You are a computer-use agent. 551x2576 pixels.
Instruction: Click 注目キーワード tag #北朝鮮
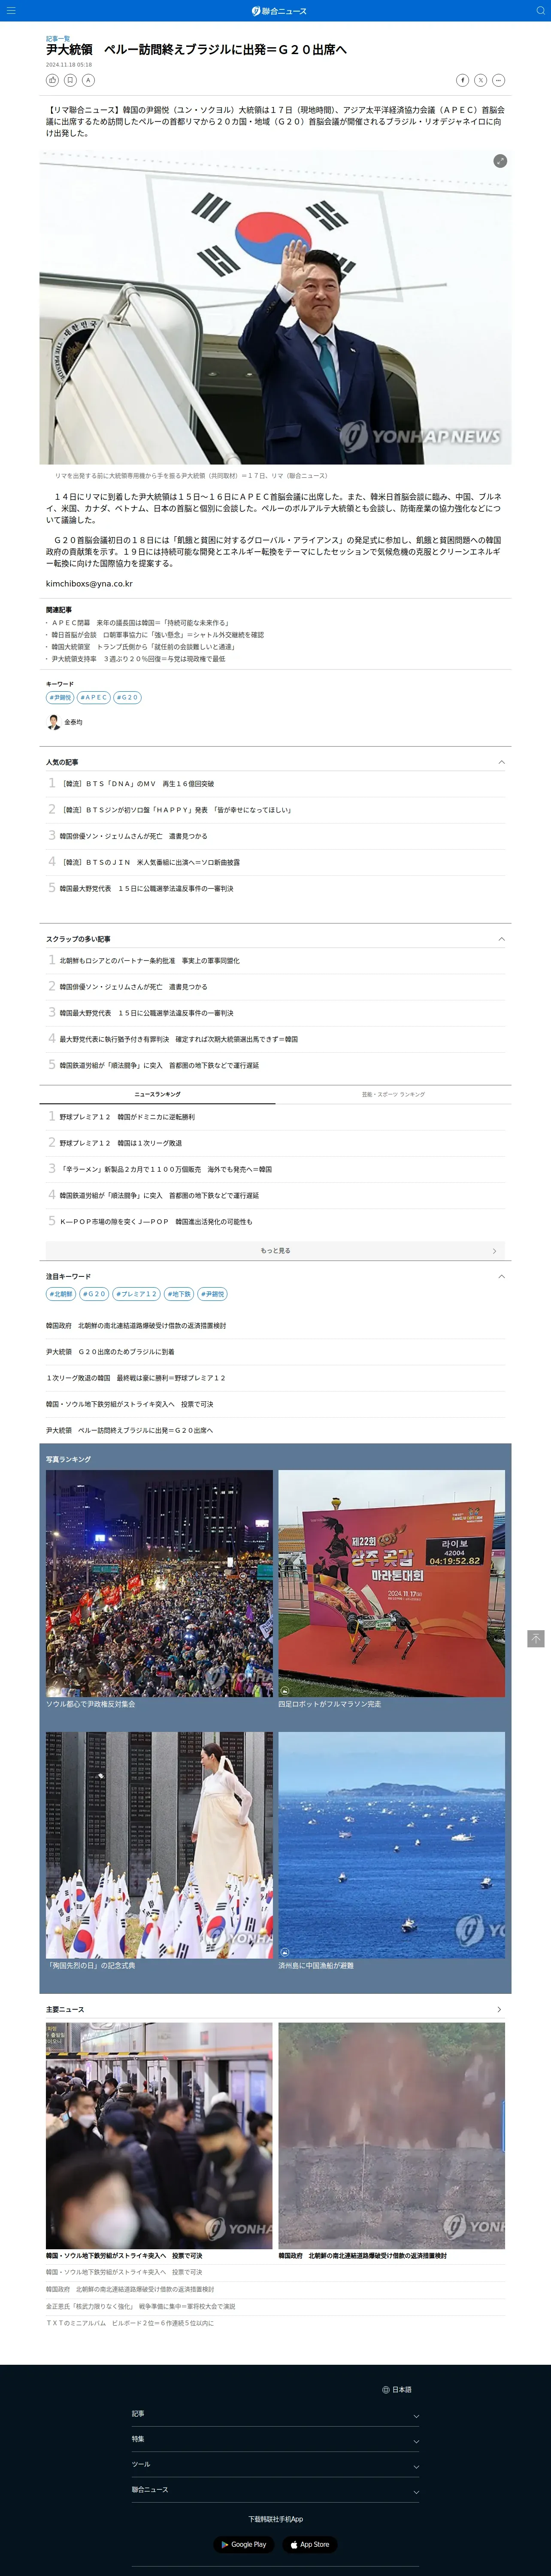pyautogui.click(x=61, y=1294)
